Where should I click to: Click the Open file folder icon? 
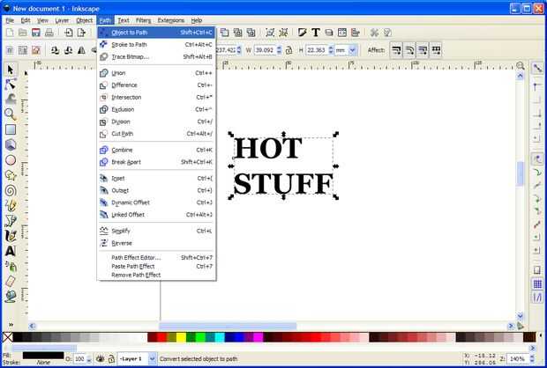coord(23,33)
